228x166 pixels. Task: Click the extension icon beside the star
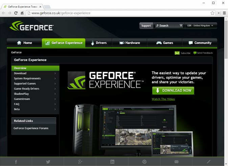tap(219, 13)
